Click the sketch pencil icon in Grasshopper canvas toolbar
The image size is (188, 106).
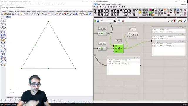[123, 21]
